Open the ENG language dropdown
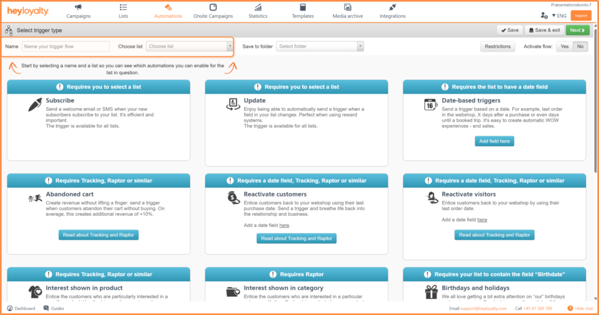 (x=560, y=16)
